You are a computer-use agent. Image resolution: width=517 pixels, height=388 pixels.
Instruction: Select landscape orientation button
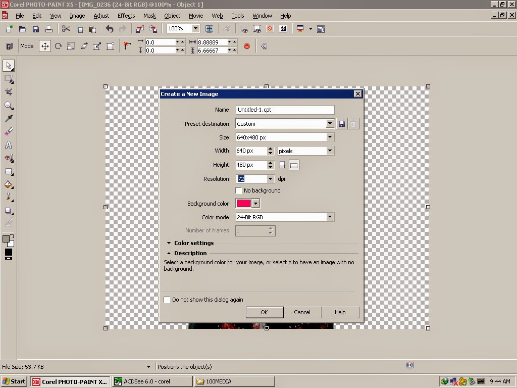tap(294, 165)
